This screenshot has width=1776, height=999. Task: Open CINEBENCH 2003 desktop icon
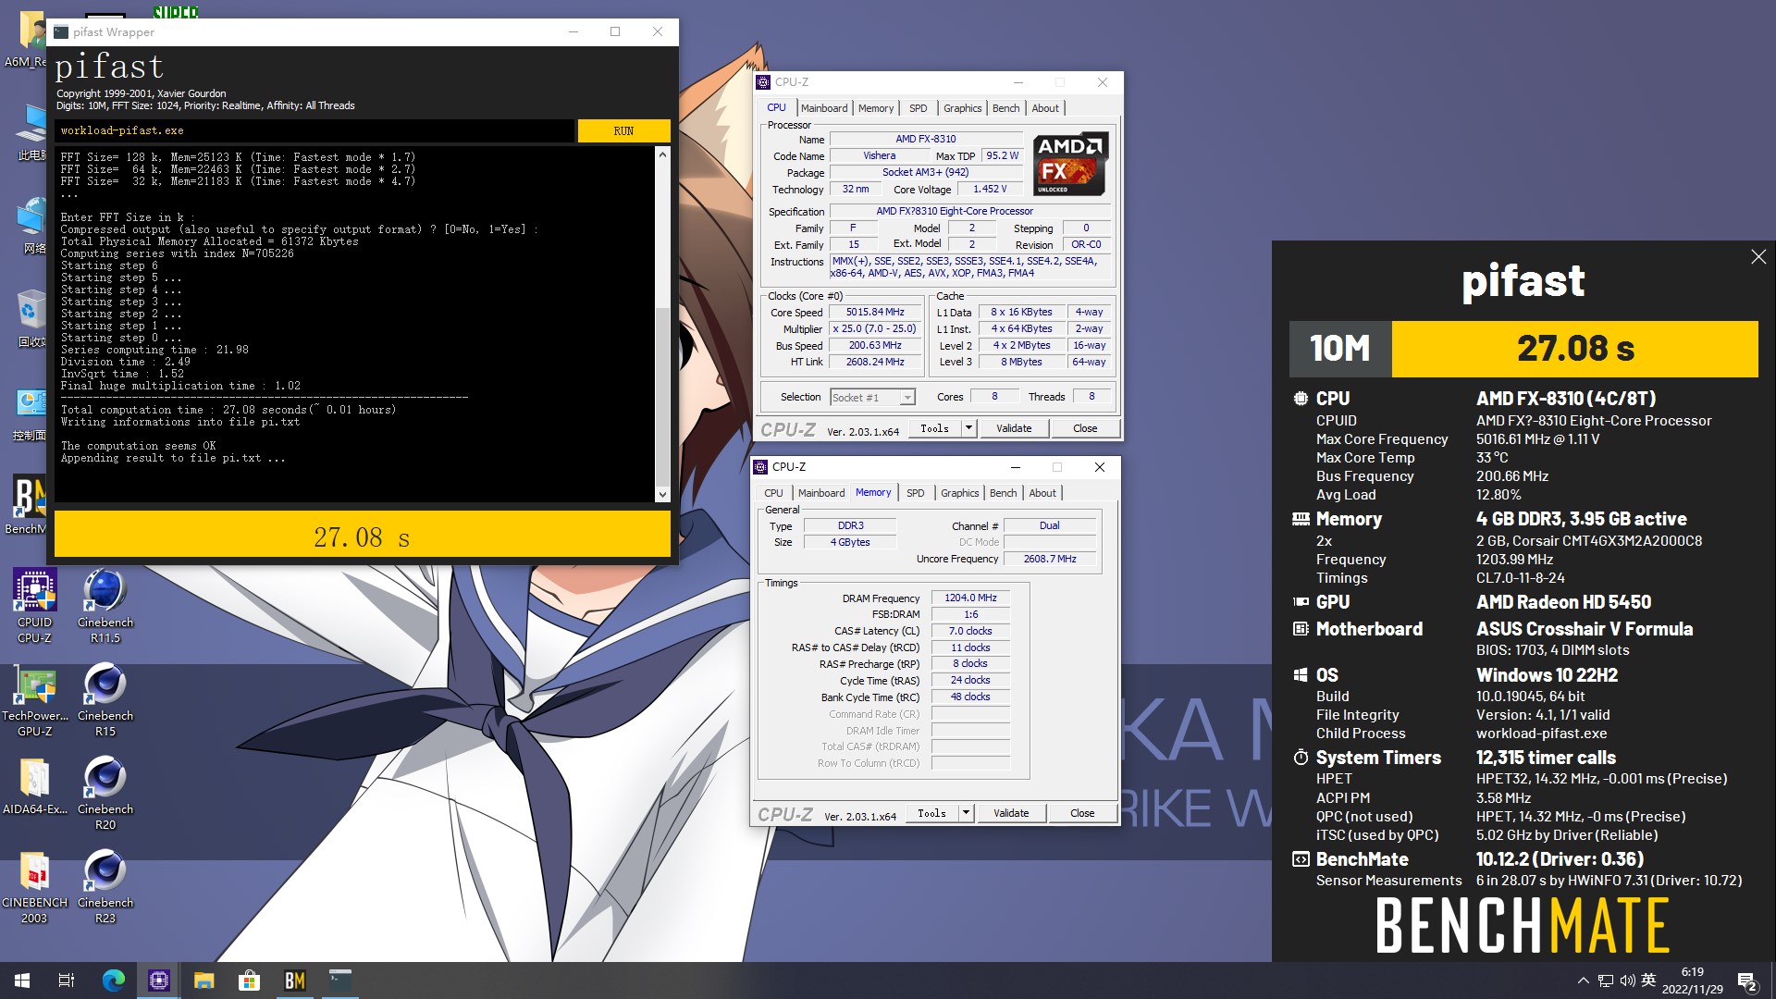click(34, 886)
